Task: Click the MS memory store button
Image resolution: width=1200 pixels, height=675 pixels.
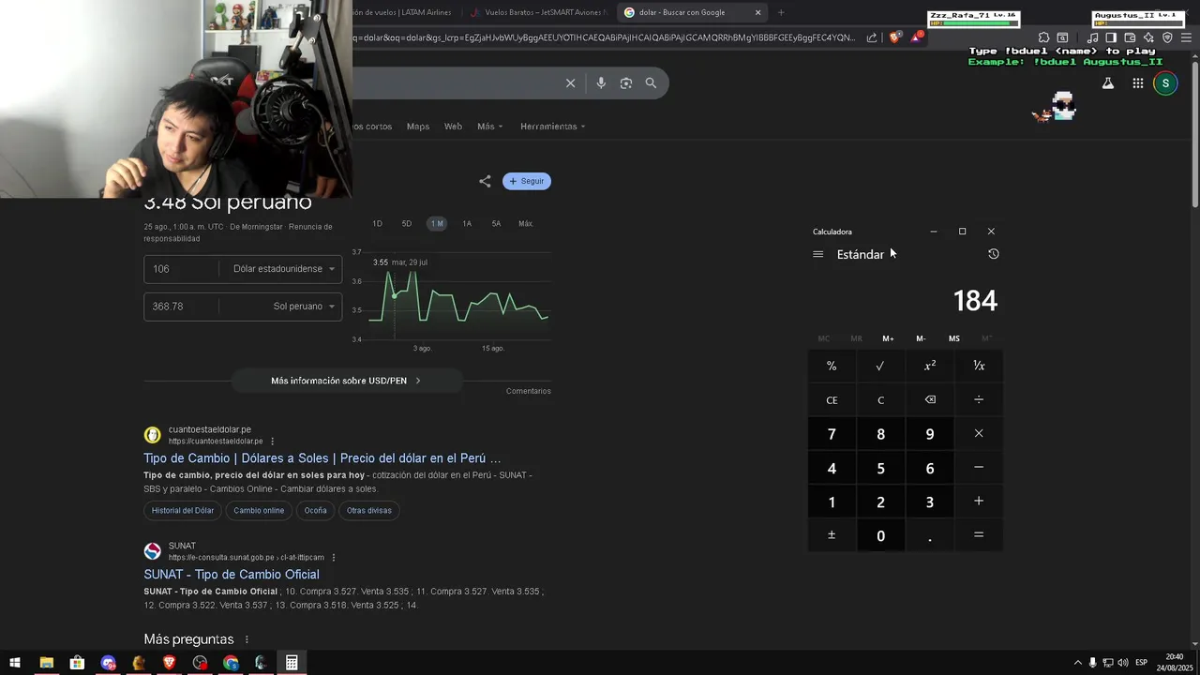Action: pyautogui.click(x=953, y=338)
